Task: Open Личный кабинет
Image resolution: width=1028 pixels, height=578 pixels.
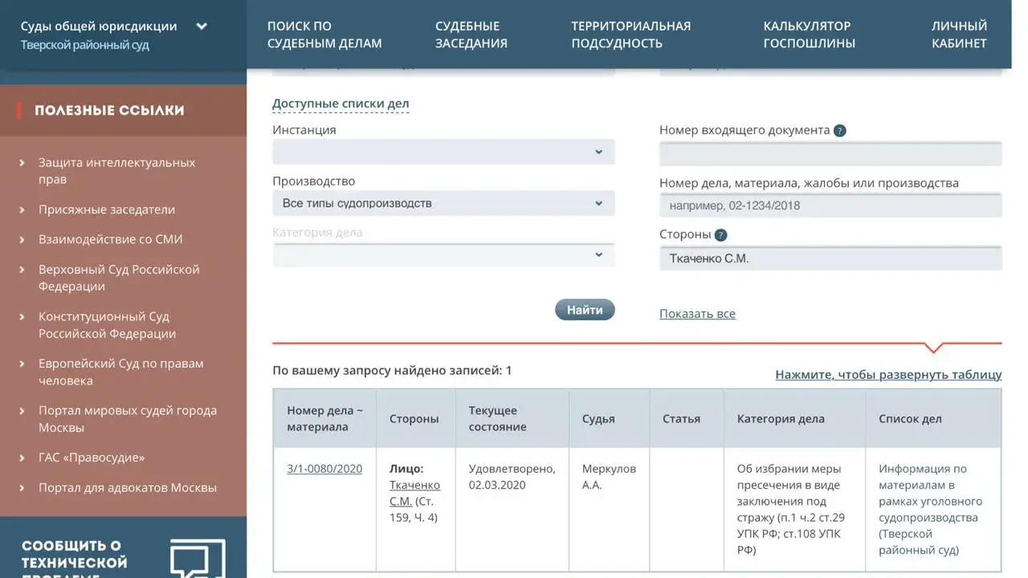Action: (x=959, y=35)
